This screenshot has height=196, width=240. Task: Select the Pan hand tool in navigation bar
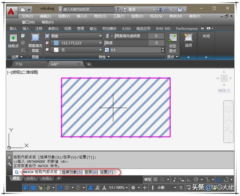click(x=228, y=121)
